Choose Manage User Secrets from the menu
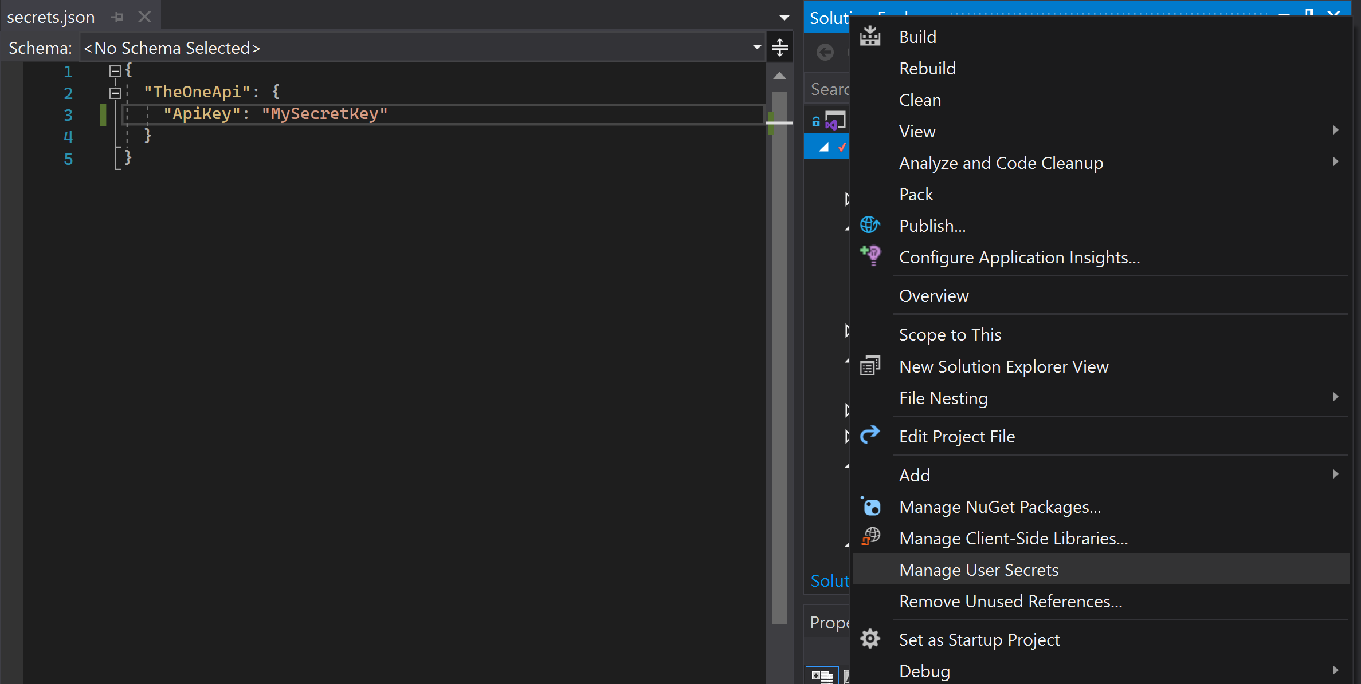The height and width of the screenshot is (684, 1361). pyautogui.click(x=980, y=569)
